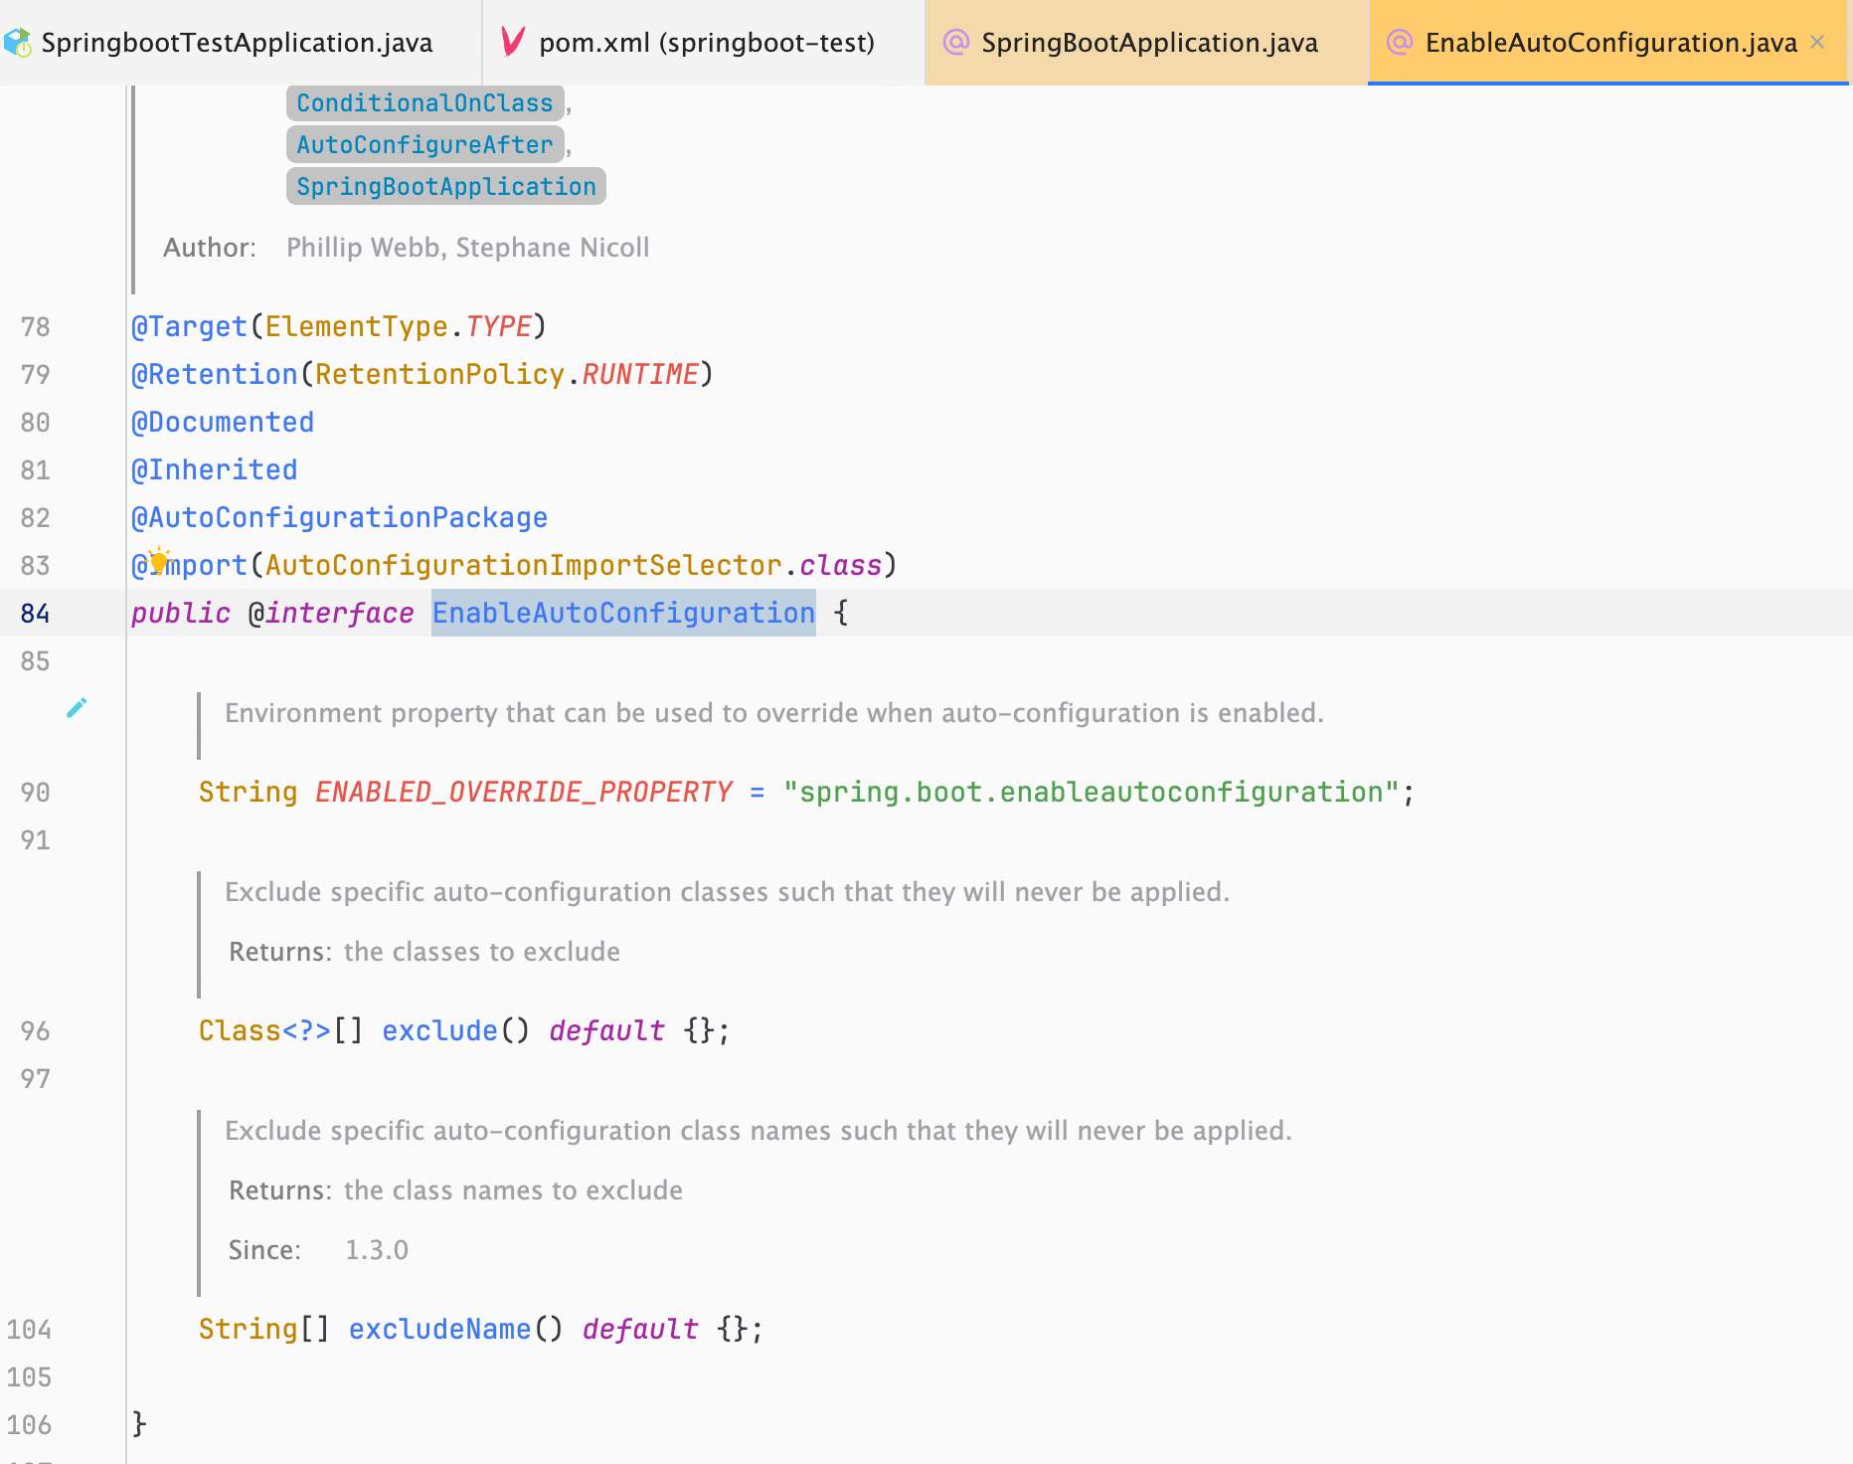Click the annotation icon on EnableAutoConfiguration.java tab
This screenshot has width=1853, height=1464.
click(1400, 42)
